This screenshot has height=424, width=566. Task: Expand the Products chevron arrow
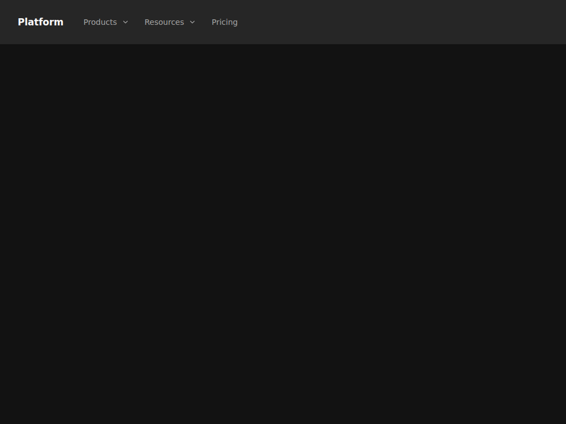(x=125, y=22)
